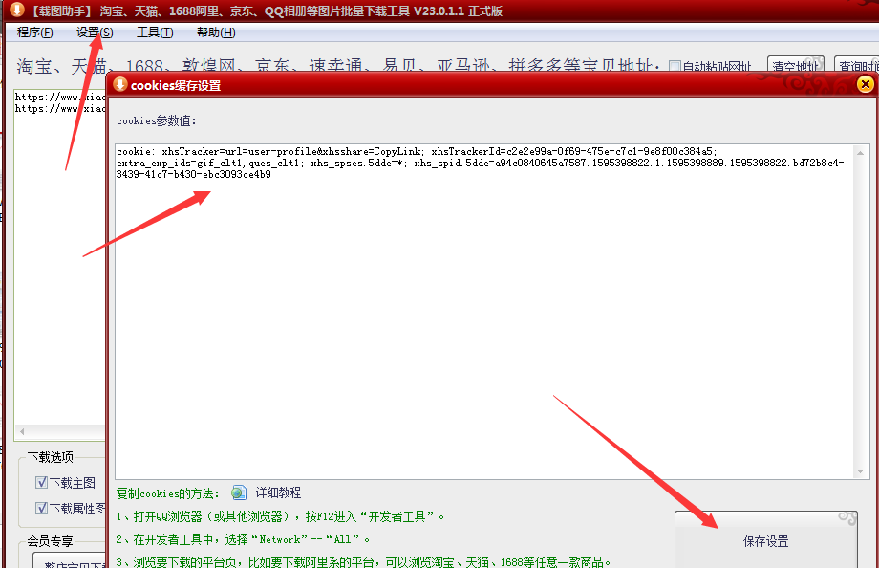Click the globe icon beside 详细教程
The width and height of the screenshot is (879, 568).
click(239, 492)
